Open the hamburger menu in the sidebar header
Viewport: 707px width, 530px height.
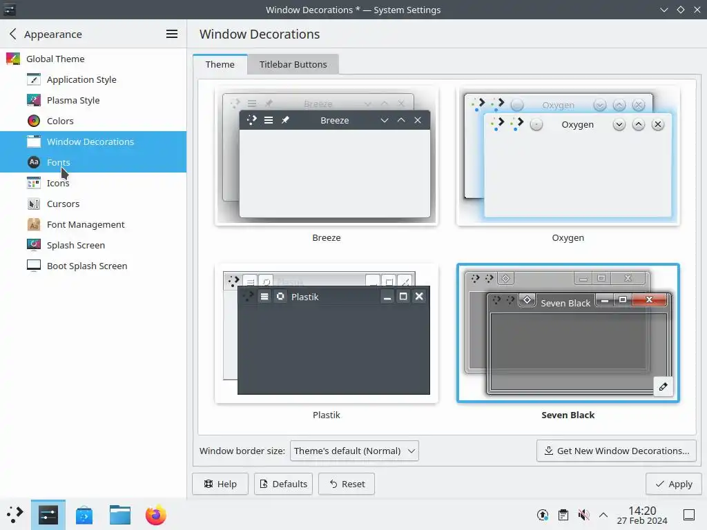point(172,34)
